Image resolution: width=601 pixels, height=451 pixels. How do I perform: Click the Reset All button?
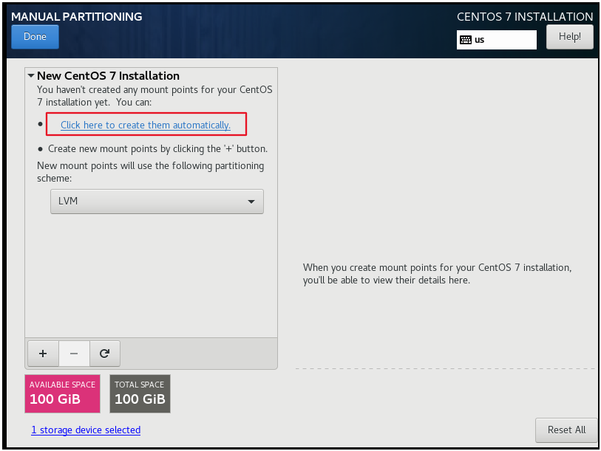(566, 430)
